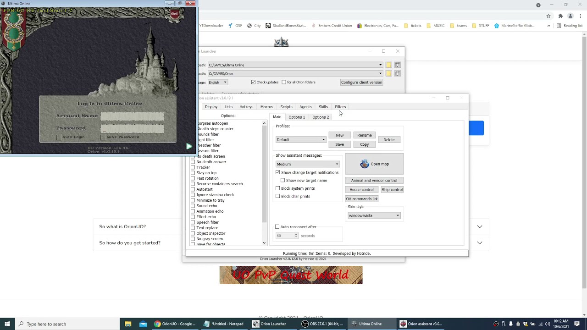Open Chrome extensions puzzle icon
The image size is (587, 330).
coord(560,16)
